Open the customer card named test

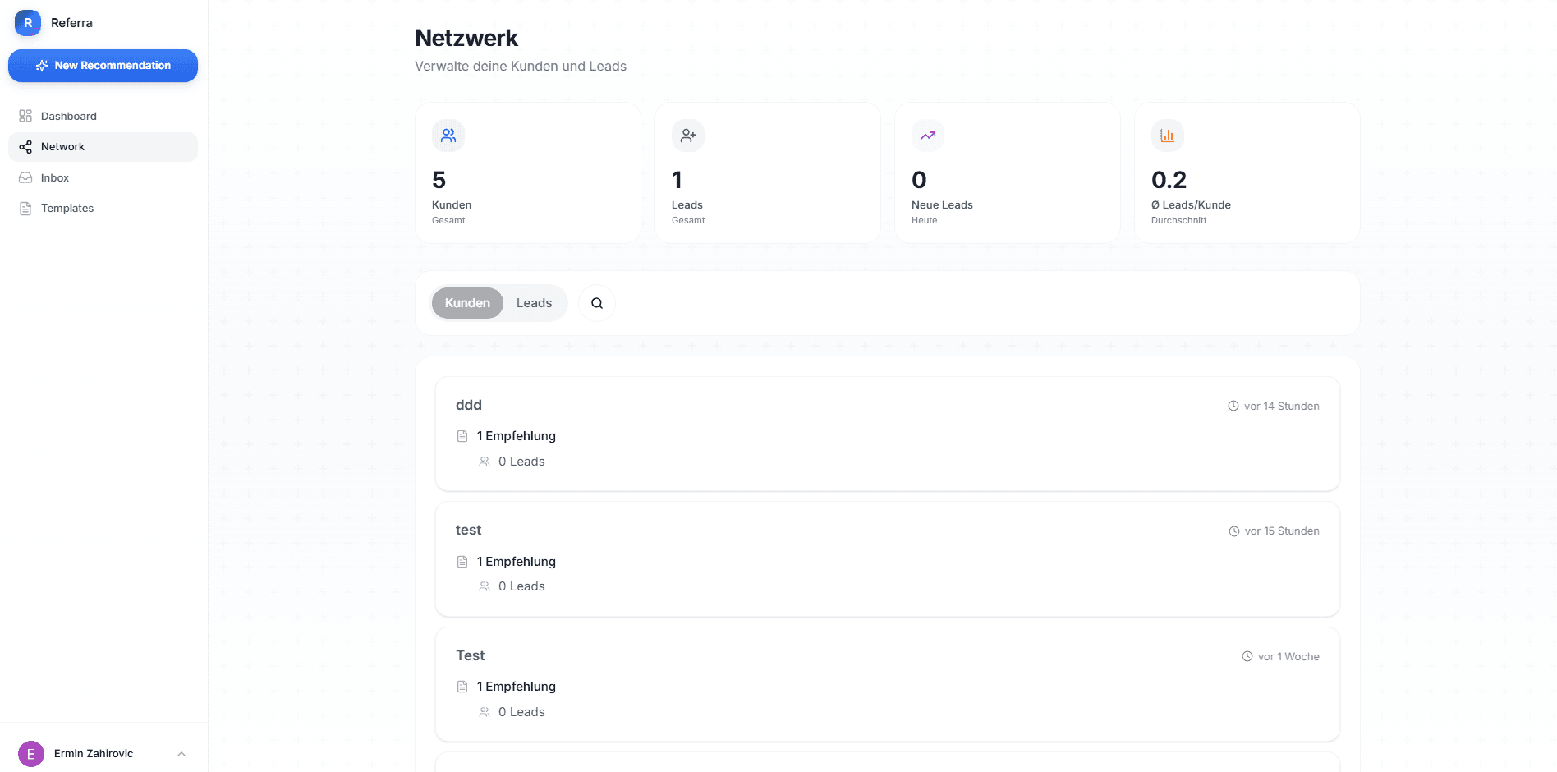click(888, 559)
